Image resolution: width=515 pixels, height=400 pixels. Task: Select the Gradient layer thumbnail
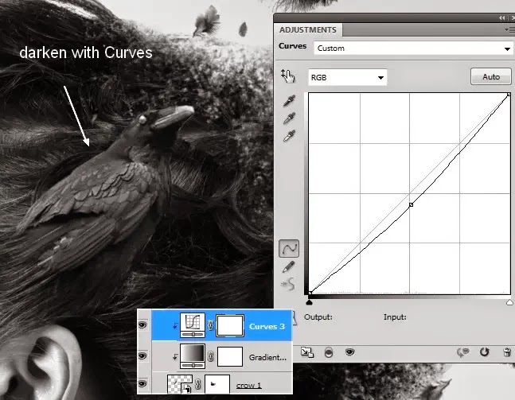(193, 356)
